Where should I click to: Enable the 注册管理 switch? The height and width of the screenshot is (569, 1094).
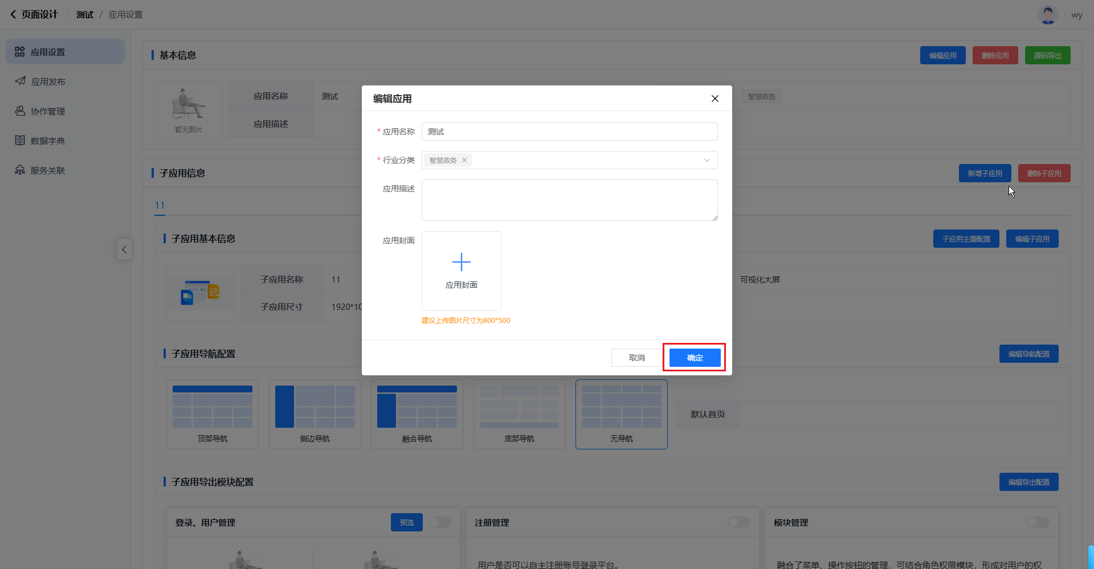[x=738, y=522]
